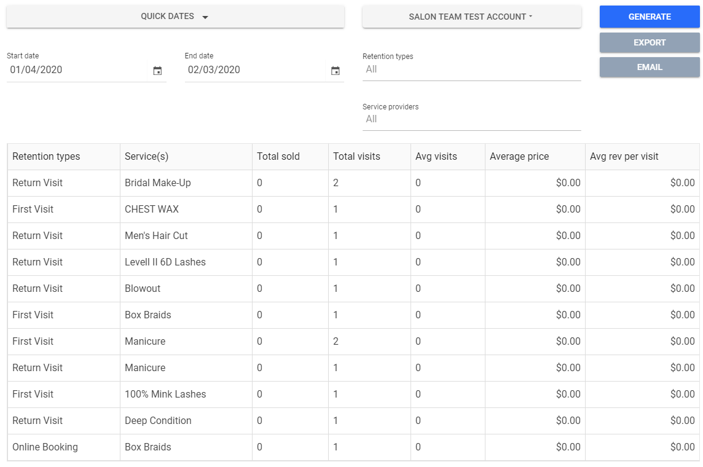The width and height of the screenshot is (703, 467).
Task: Select the Total sold column header
Action: pos(278,157)
